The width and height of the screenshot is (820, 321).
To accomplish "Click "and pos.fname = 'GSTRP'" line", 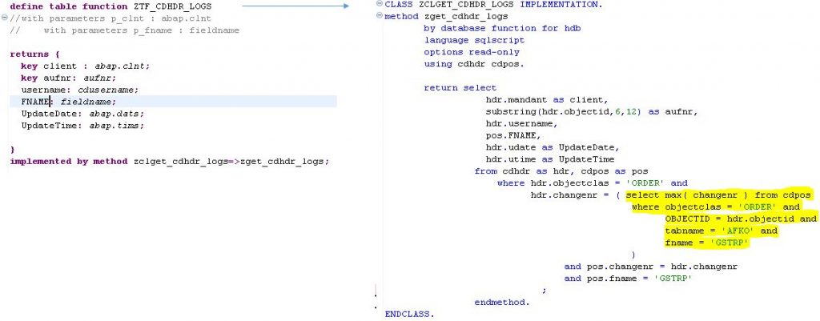I will coord(628,278).
